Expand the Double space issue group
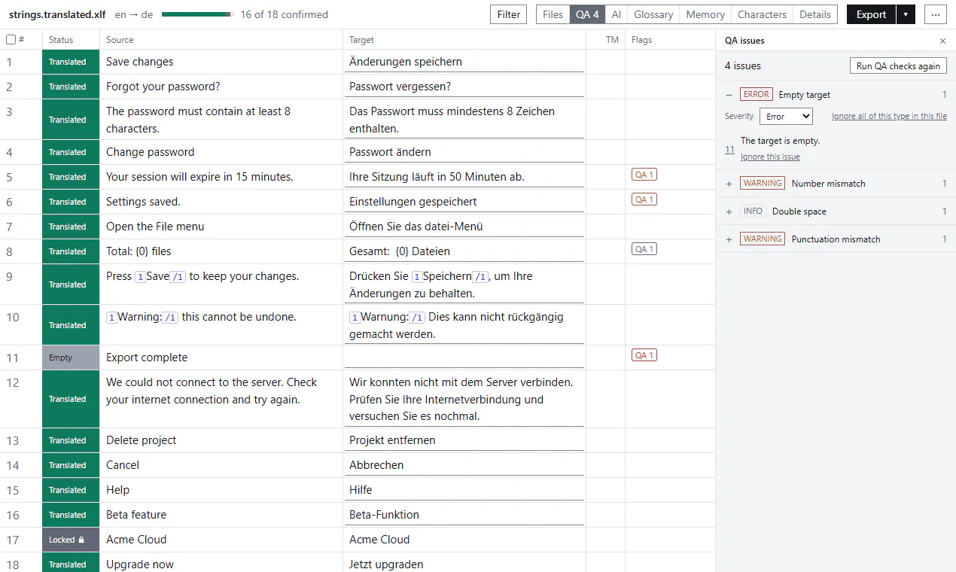This screenshot has width=956, height=572. click(729, 211)
